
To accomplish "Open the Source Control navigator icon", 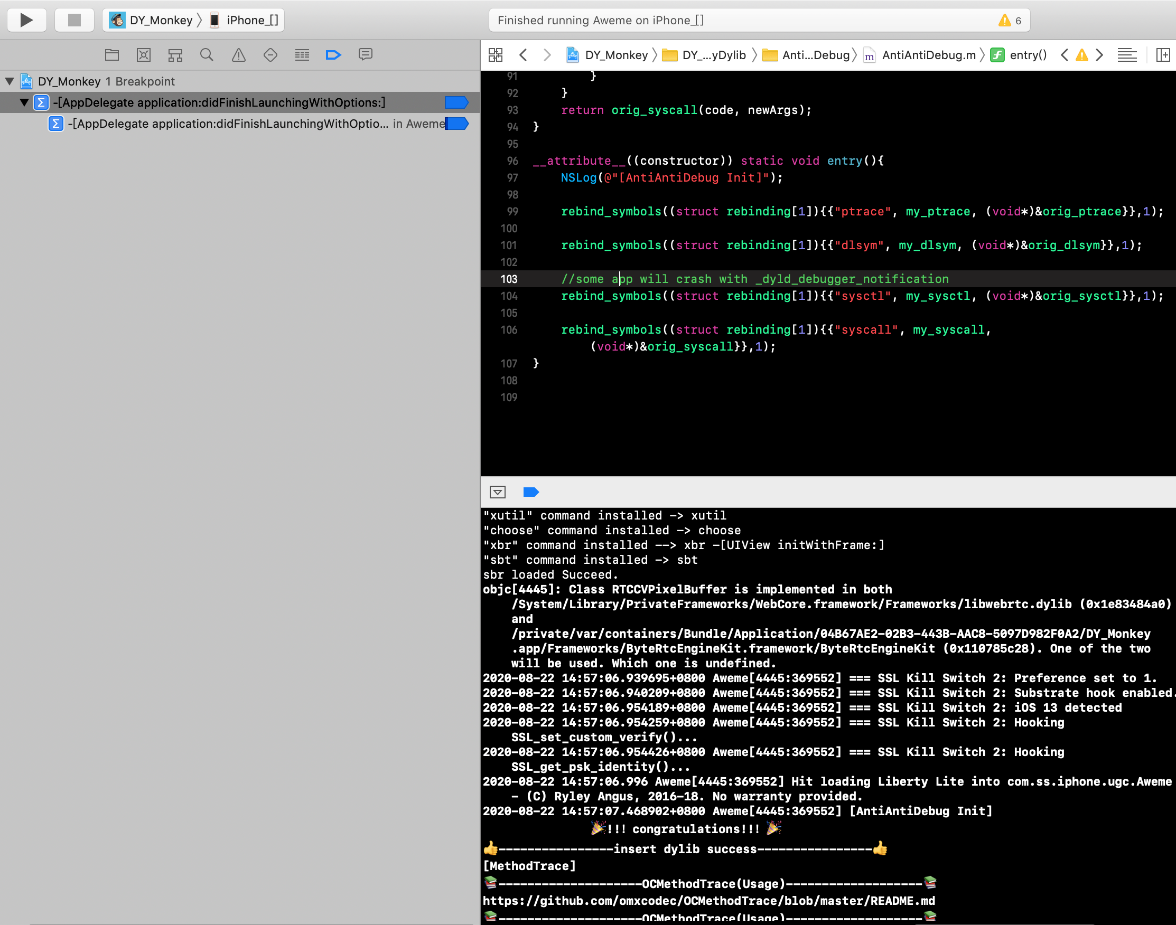I will coord(144,55).
